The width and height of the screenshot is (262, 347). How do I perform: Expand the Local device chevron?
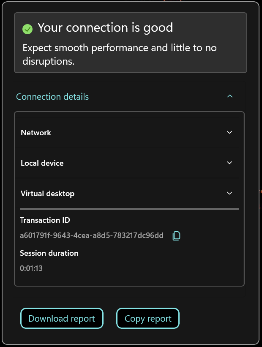[230, 163]
